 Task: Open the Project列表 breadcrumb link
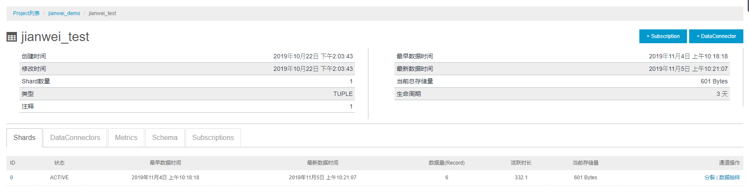point(26,13)
